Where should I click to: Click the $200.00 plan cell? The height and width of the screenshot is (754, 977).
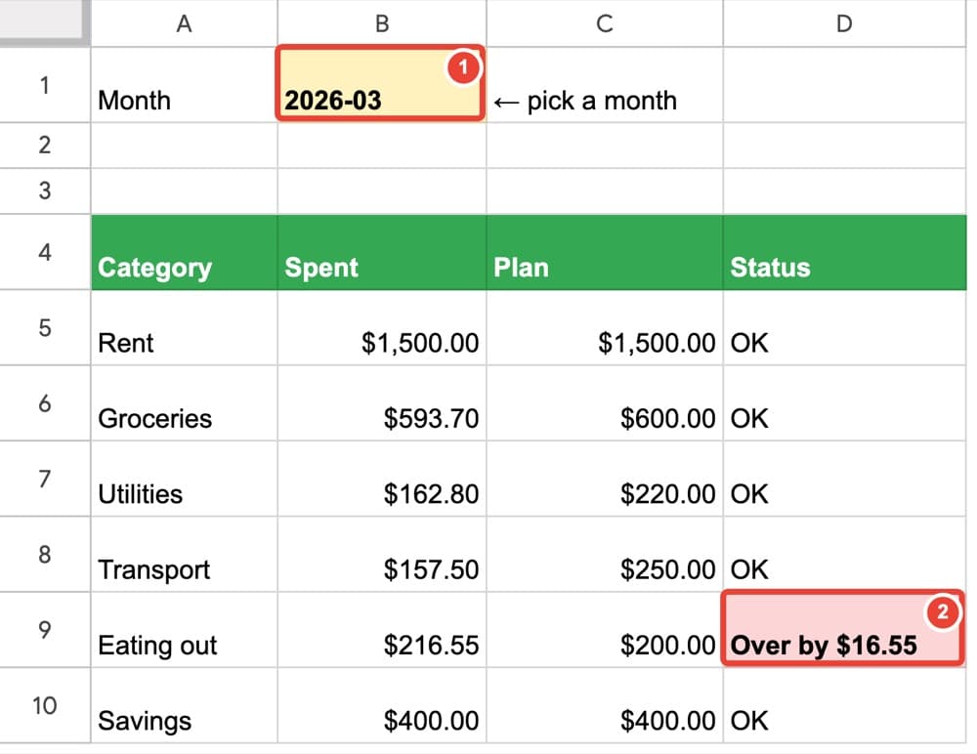[x=605, y=629]
